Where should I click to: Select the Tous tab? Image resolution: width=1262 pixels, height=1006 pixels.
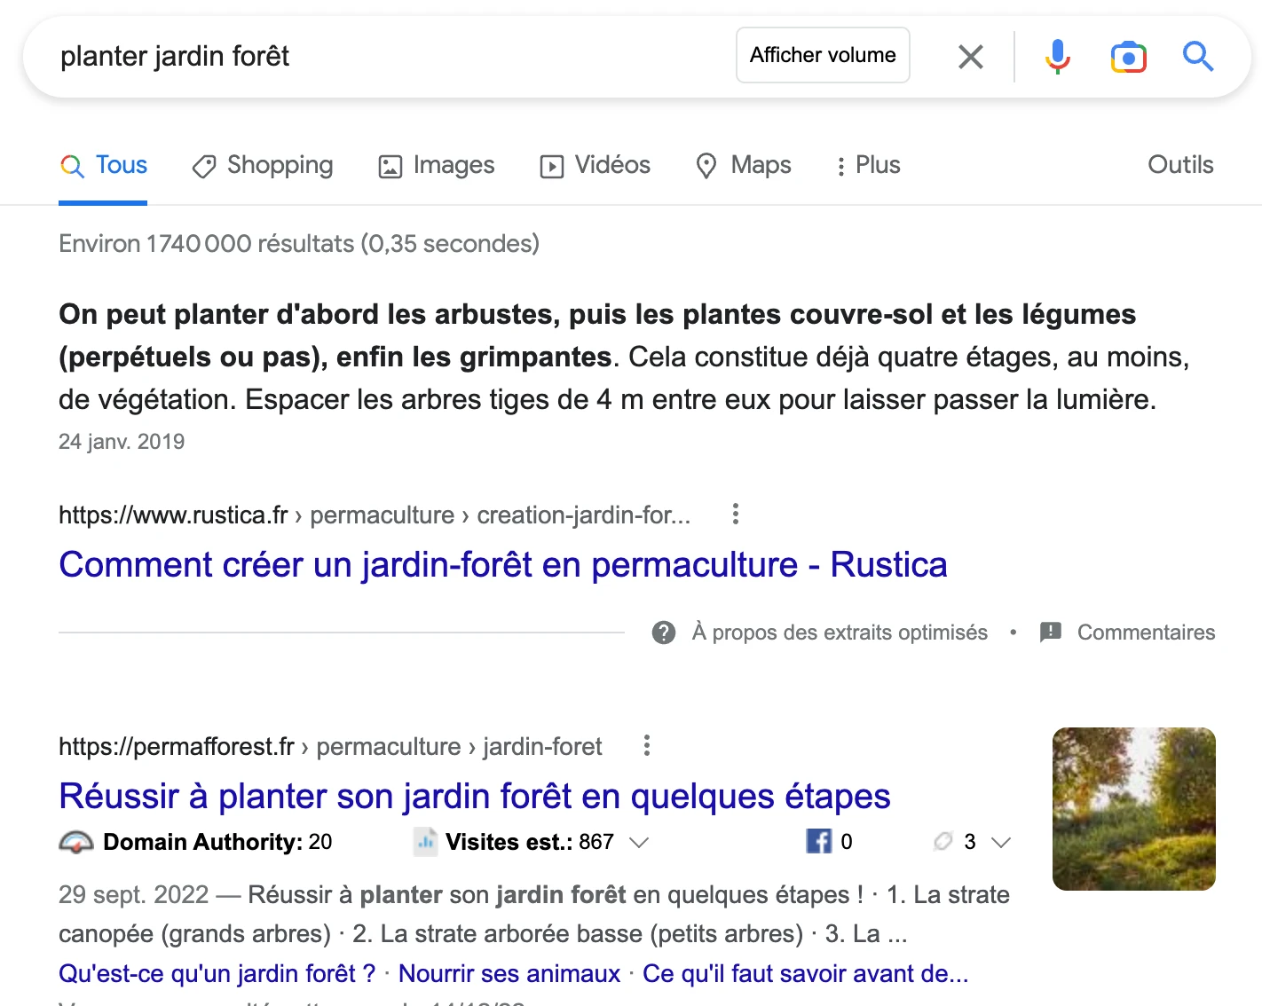point(103,165)
